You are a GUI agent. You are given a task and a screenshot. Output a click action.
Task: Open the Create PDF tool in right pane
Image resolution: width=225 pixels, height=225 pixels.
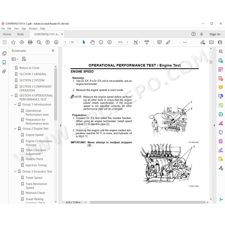221,78
